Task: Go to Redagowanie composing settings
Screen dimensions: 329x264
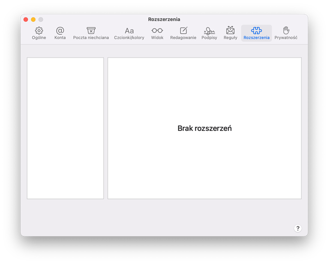Action: [183, 33]
